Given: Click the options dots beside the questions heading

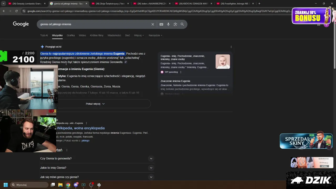Looking at the screenshot, I should point(67,150).
